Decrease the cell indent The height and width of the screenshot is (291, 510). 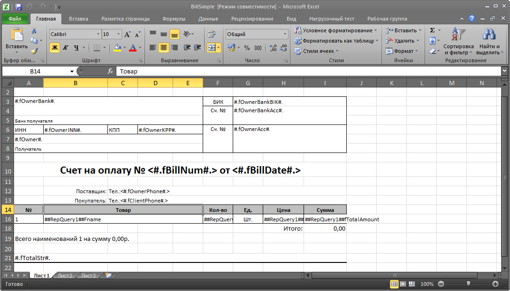187,48
